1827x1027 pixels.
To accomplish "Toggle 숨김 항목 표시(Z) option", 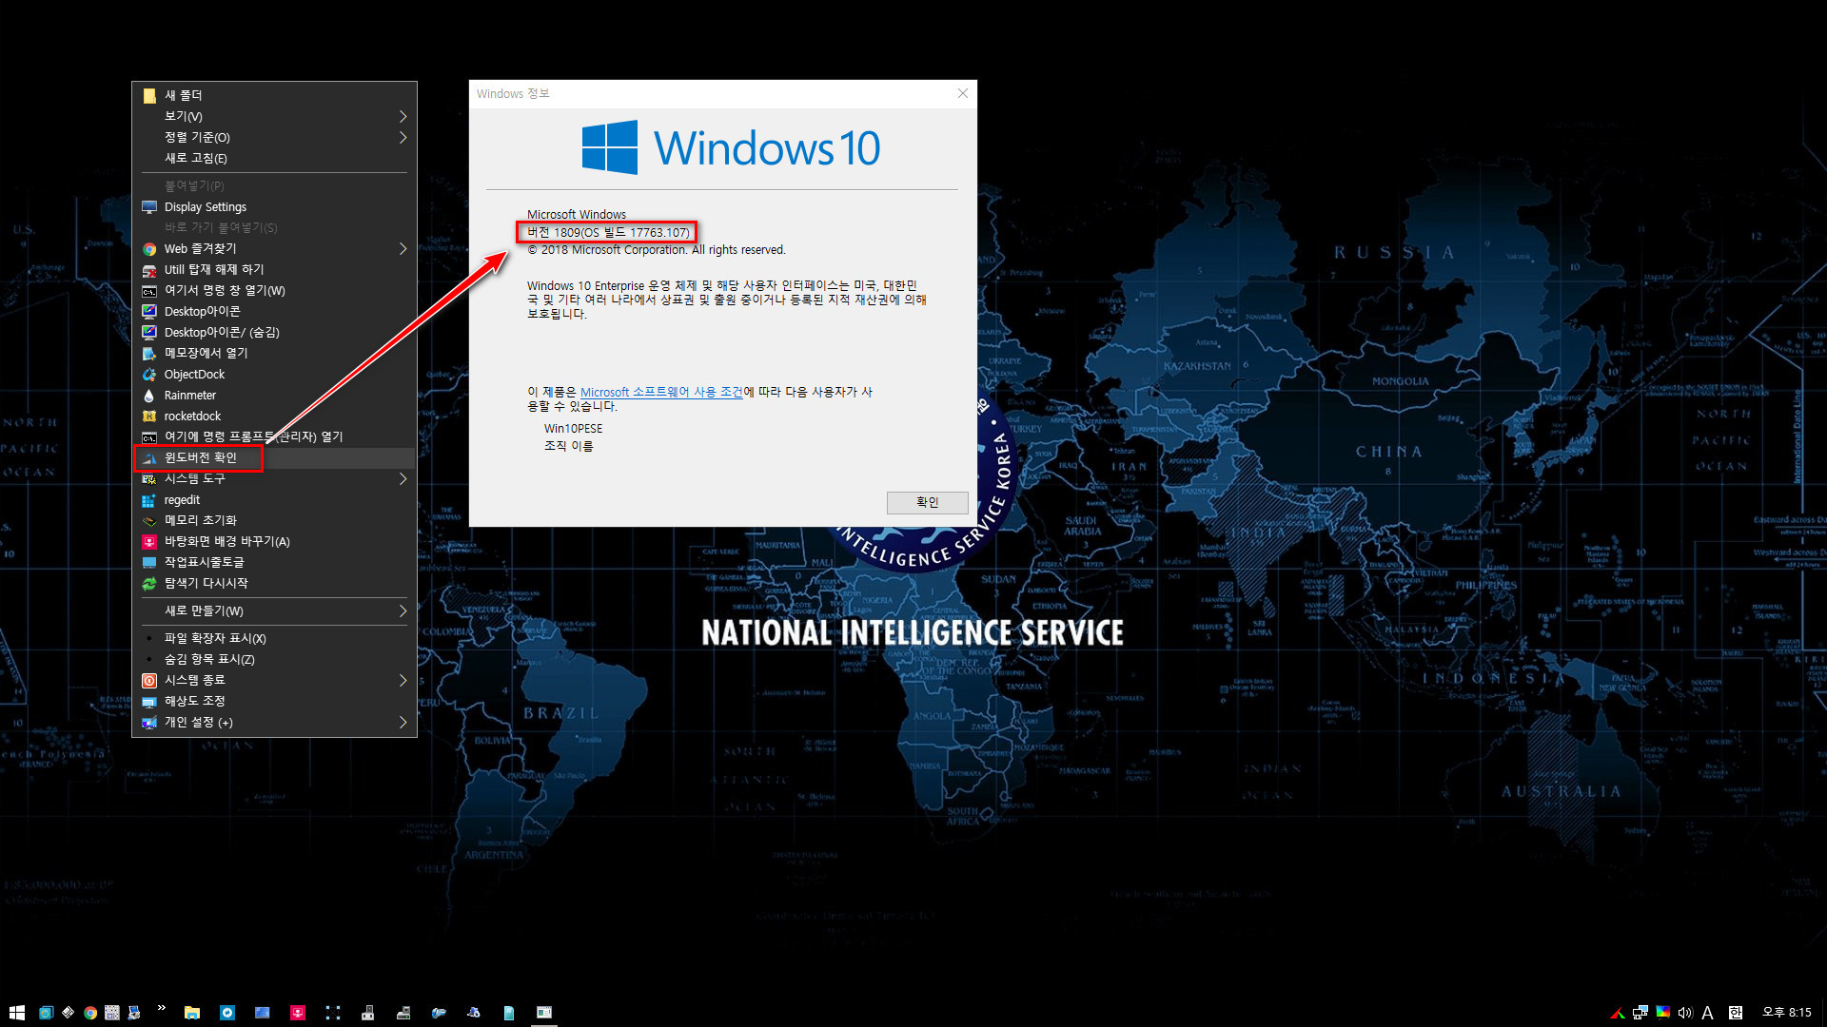I will click(x=274, y=659).
